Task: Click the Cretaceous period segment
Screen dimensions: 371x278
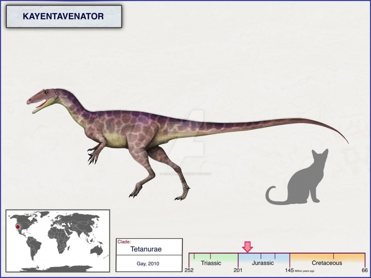Action: pos(328,260)
